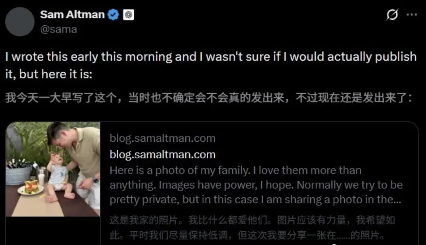Click the blue verified checkmark badge

point(113,15)
